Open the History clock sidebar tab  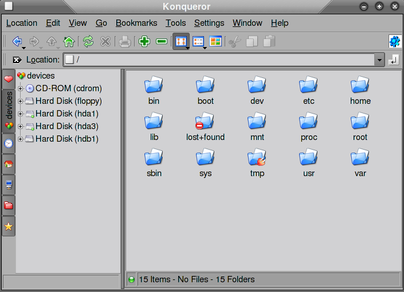click(9, 143)
